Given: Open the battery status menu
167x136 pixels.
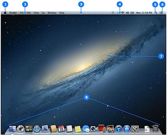Looking at the screenshot, I should pos(132,13).
